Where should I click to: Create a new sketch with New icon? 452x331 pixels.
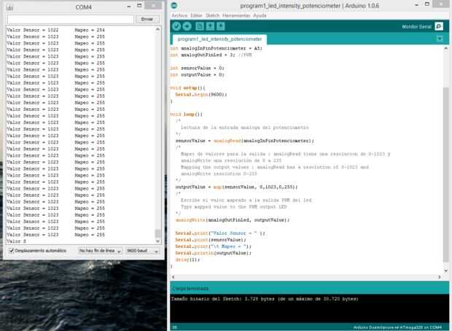point(200,26)
